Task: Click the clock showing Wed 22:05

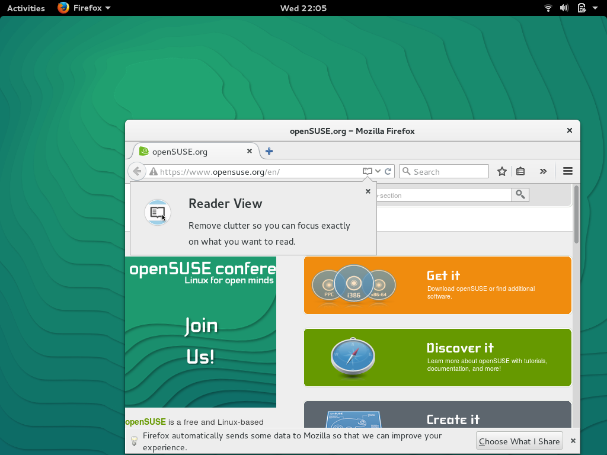Action: [303, 8]
